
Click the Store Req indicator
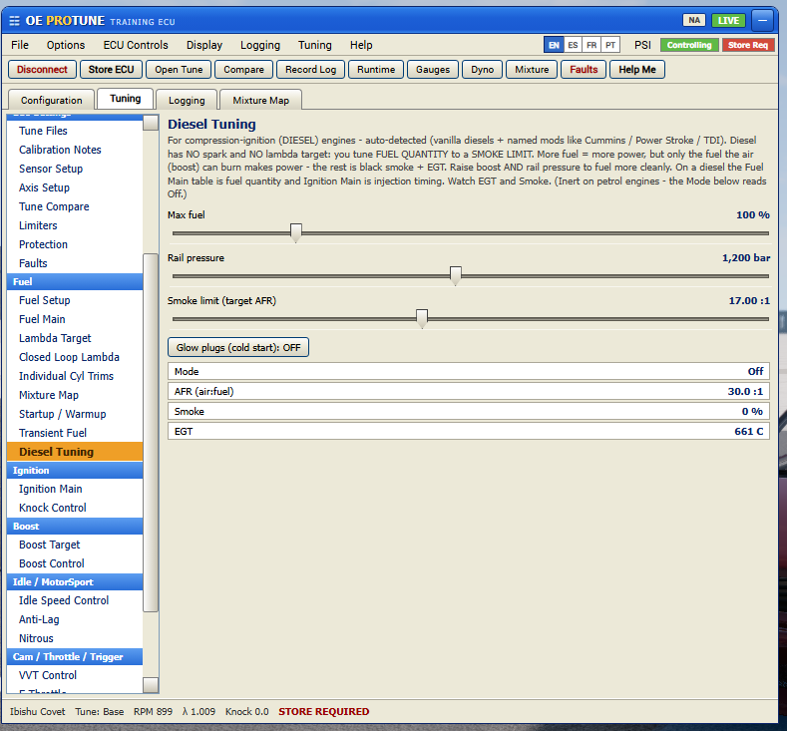748,45
